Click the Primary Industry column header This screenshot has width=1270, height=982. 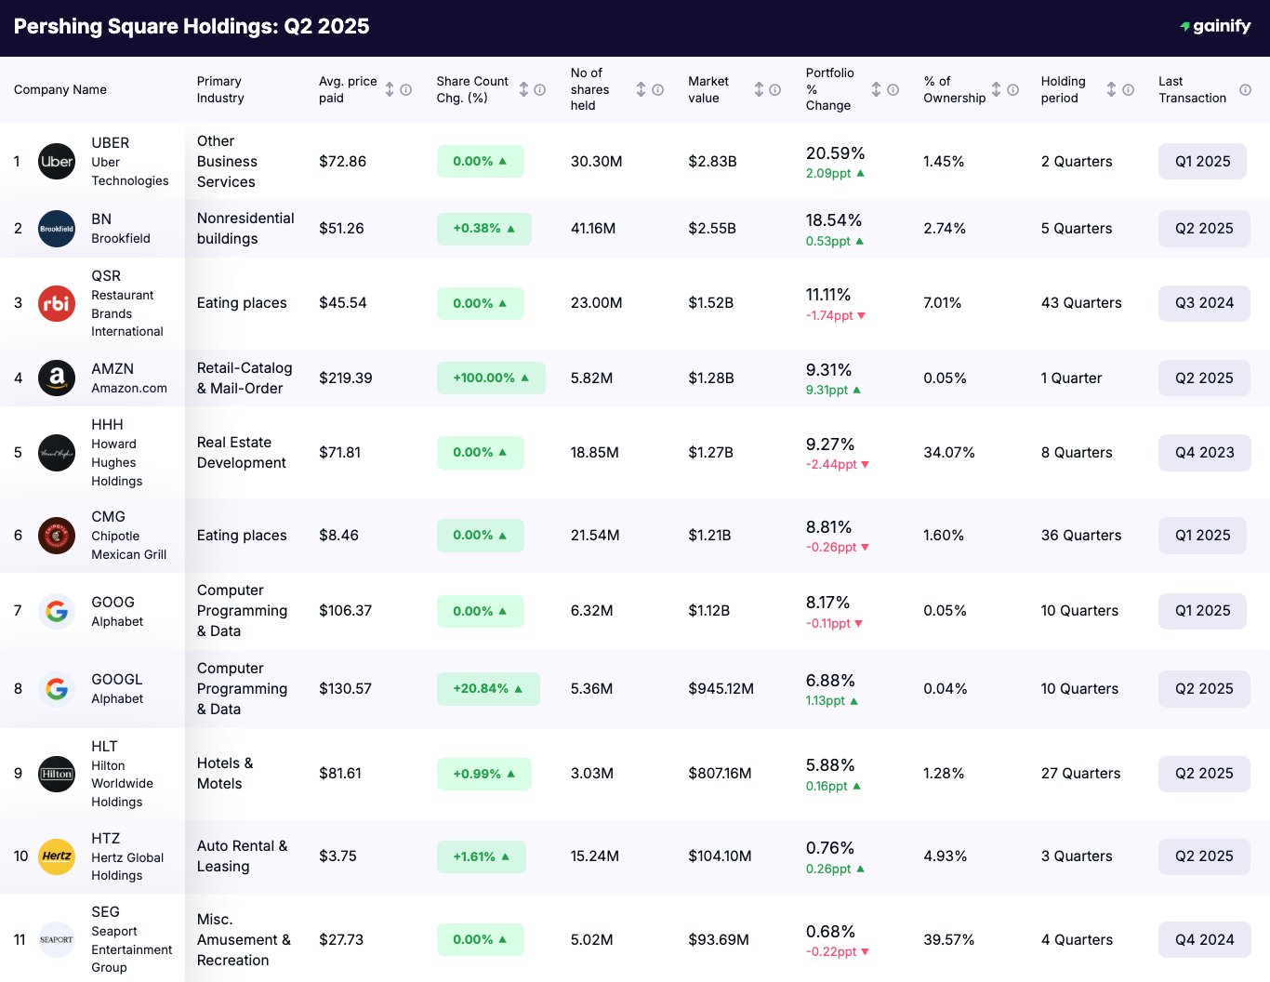tap(220, 90)
